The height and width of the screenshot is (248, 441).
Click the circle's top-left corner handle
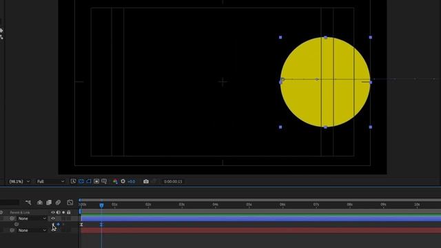tap(280, 37)
